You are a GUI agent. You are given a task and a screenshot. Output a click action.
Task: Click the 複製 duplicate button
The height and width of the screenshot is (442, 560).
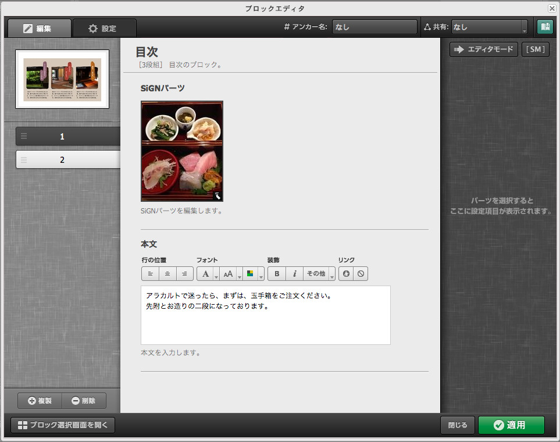coord(40,401)
